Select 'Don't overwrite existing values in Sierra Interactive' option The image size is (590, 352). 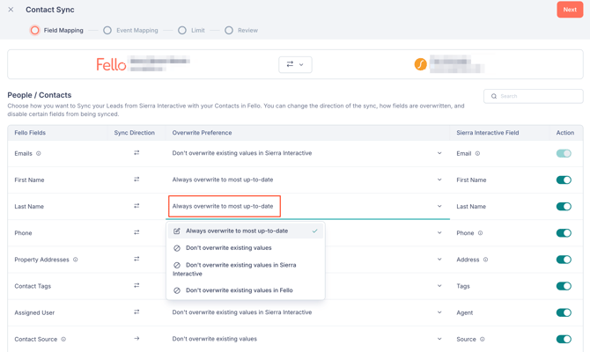point(246,269)
